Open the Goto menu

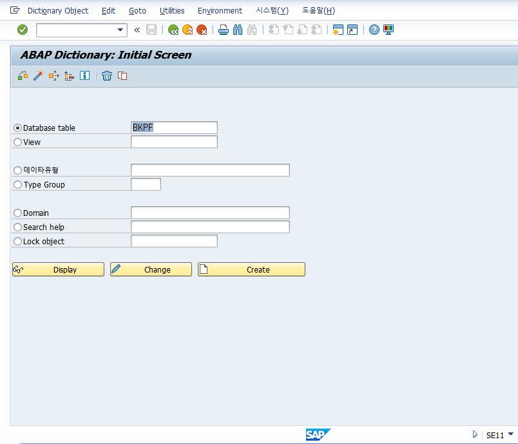pos(137,11)
